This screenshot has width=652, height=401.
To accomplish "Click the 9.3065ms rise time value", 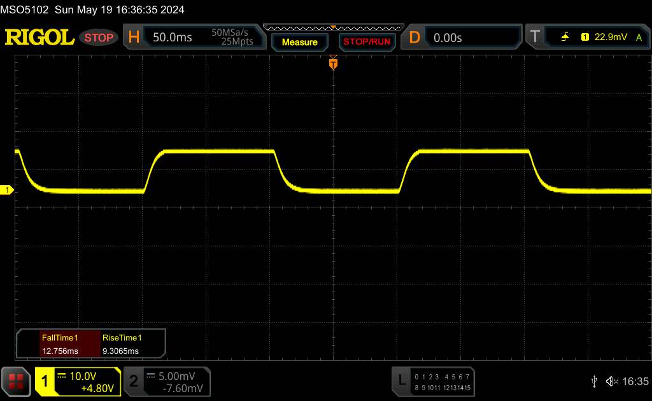I will click(120, 351).
